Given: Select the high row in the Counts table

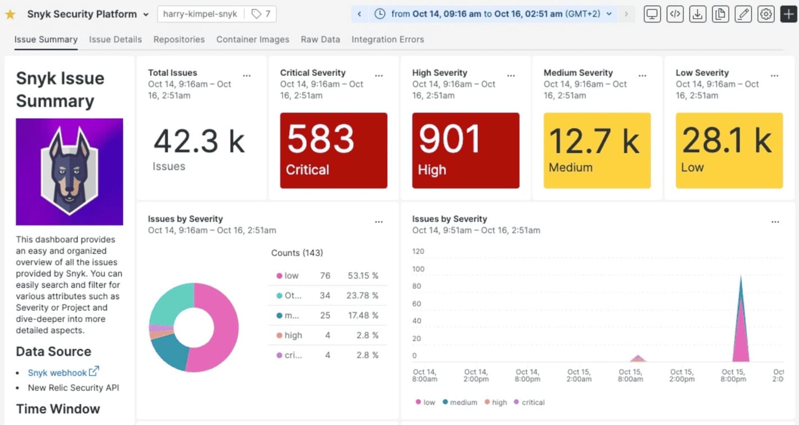Looking at the screenshot, I should tap(327, 335).
